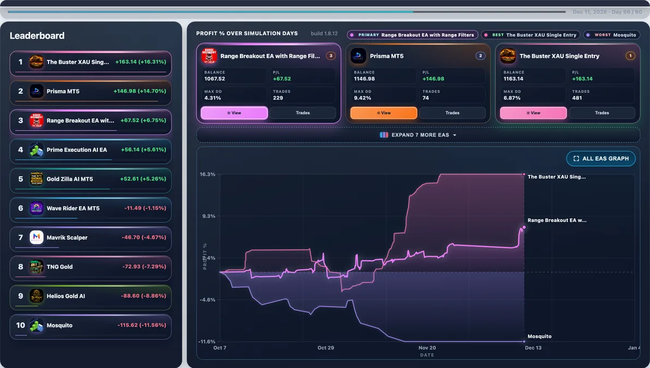Image resolution: width=650 pixels, height=368 pixels.
Task: Click Mosquito leaderboard icon
Action: tap(36, 326)
